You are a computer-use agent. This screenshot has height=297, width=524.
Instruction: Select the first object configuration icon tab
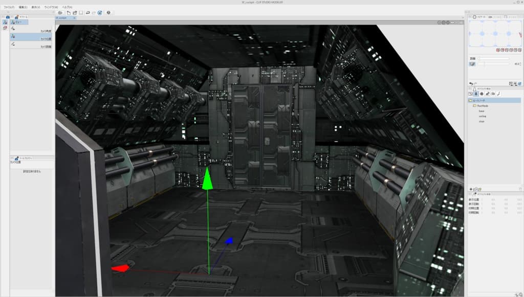(471, 94)
